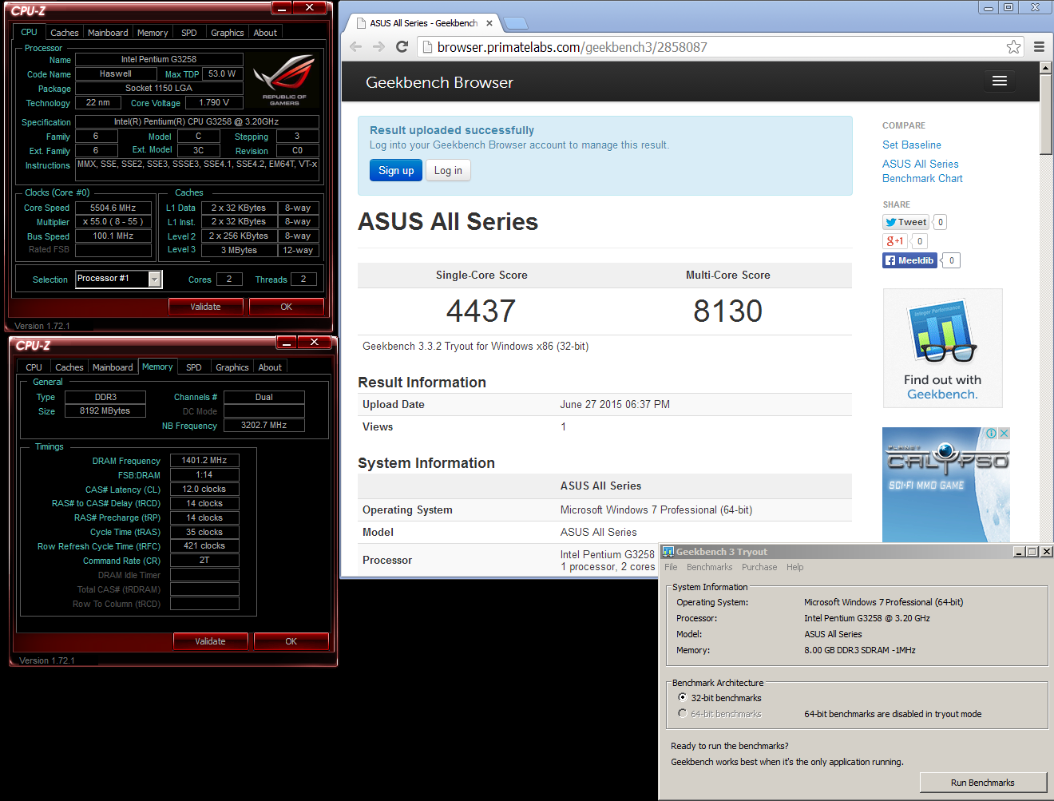
Task: Bookmark page with star icon
Action: coord(1013,47)
